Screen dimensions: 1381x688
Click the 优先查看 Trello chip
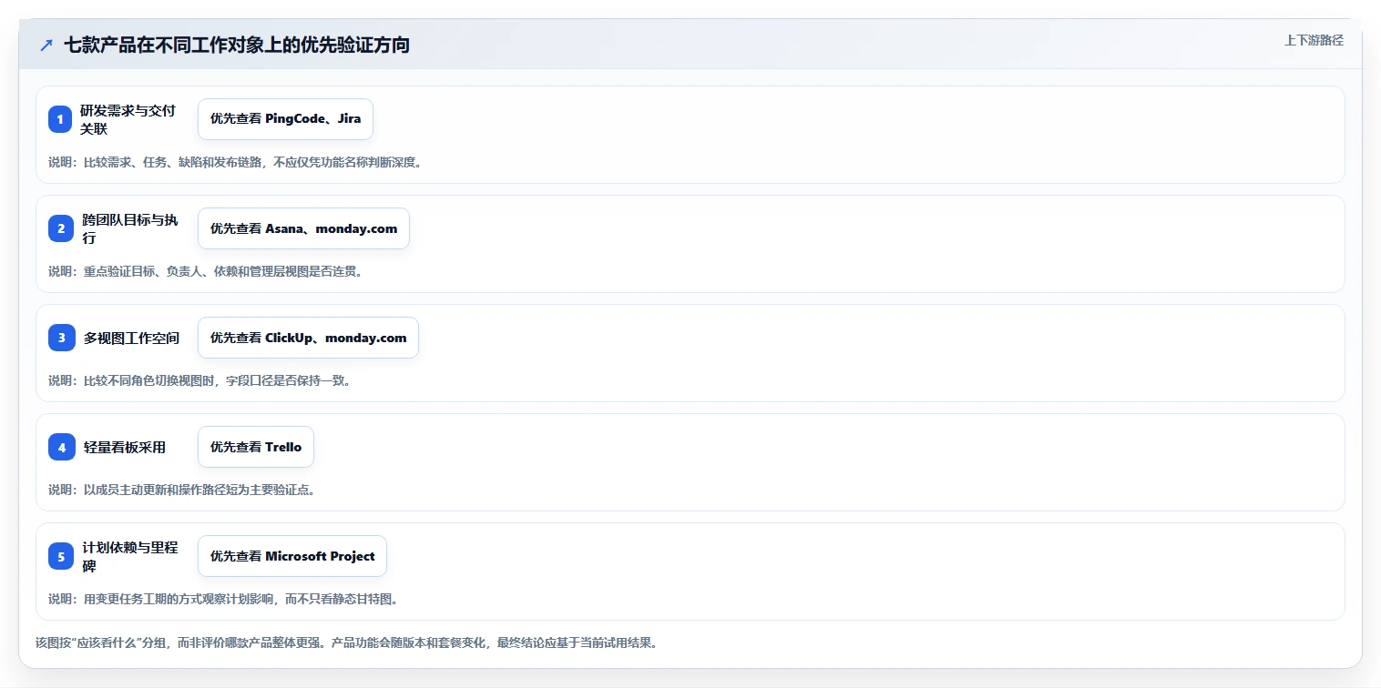point(256,447)
